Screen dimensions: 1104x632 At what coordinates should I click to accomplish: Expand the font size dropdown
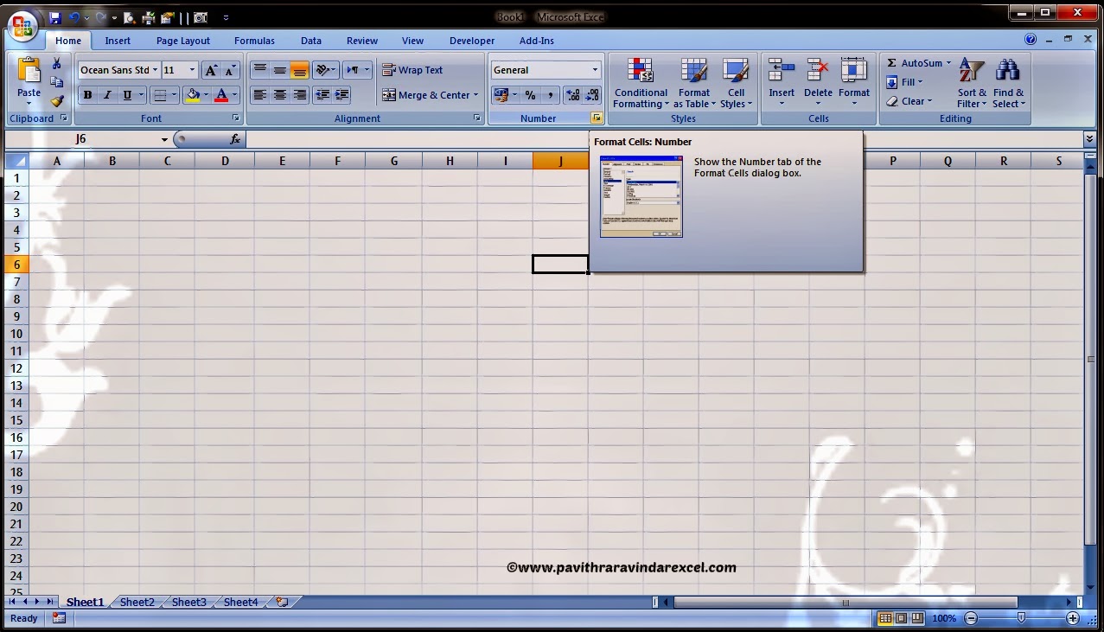(x=192, y=69)
